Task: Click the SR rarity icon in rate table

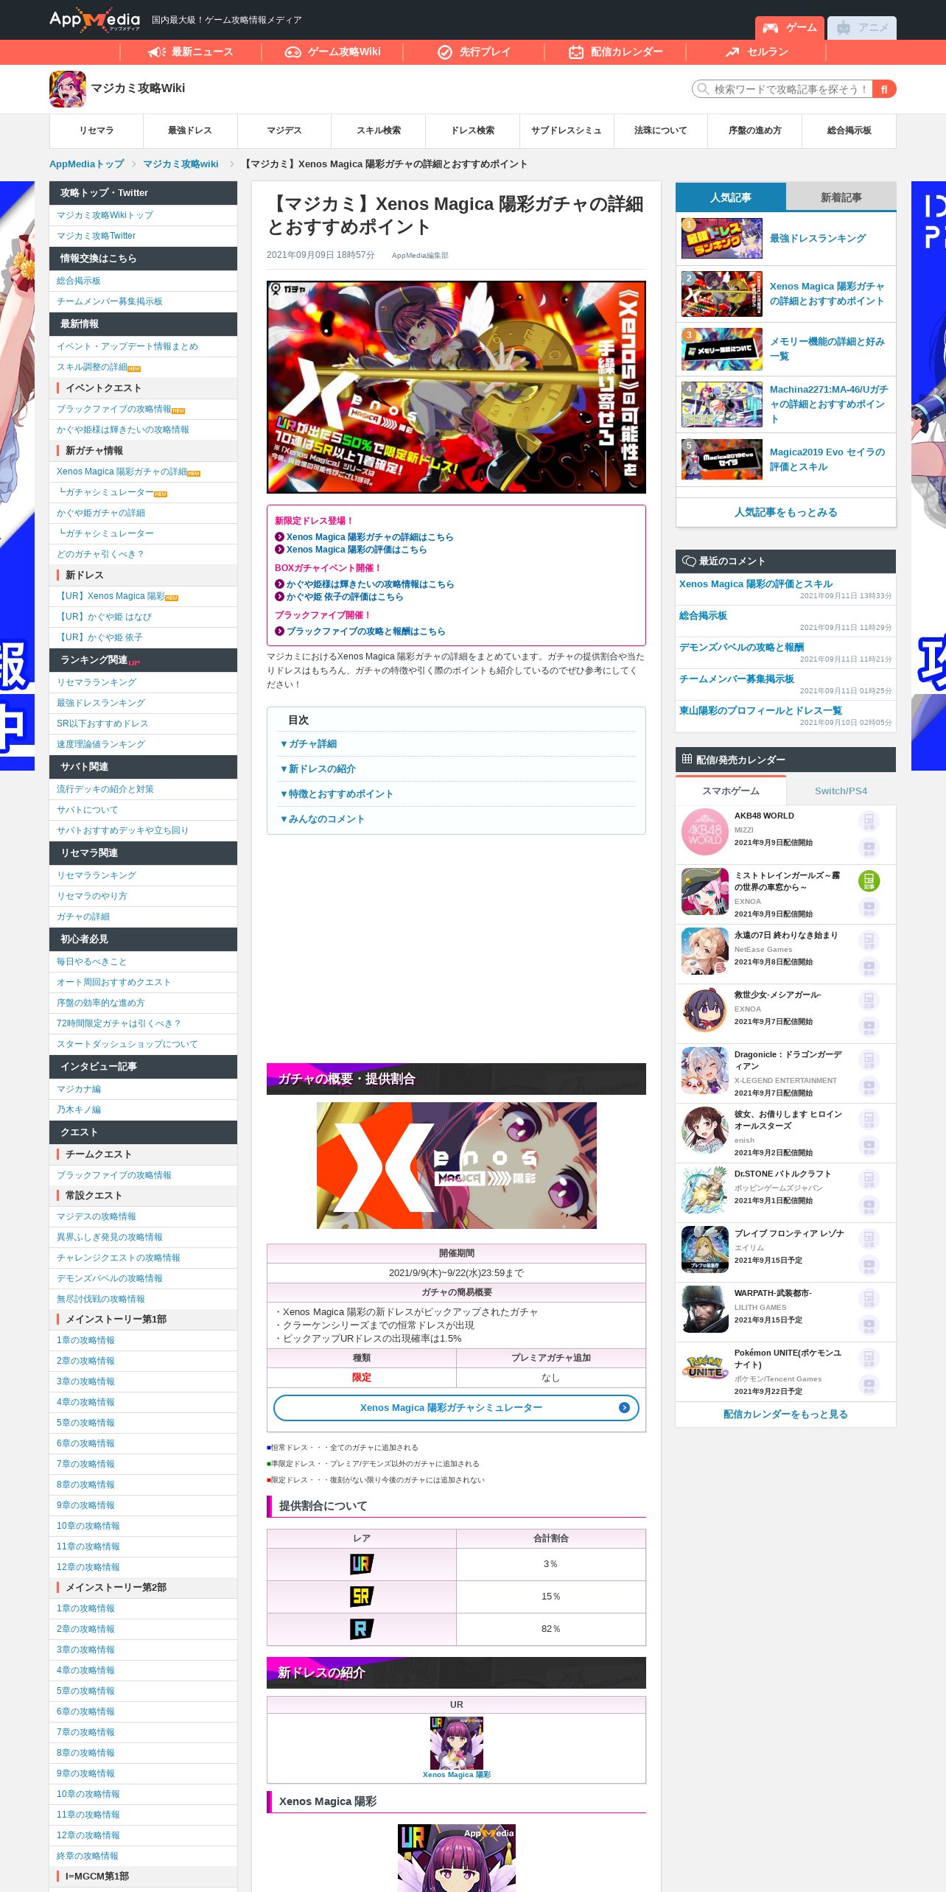Action: pyautogui.click(x=362, y=1597)
